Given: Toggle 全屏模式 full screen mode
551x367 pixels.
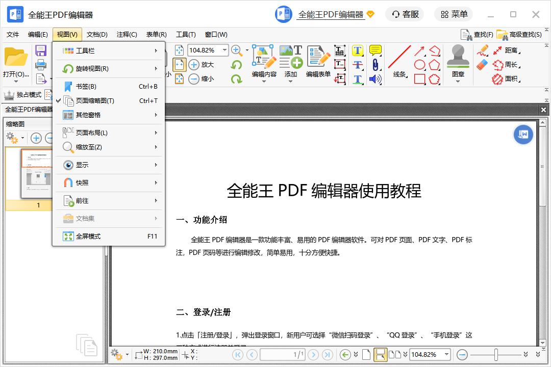Looking at the screenshot, I should [x=88, y=237].
